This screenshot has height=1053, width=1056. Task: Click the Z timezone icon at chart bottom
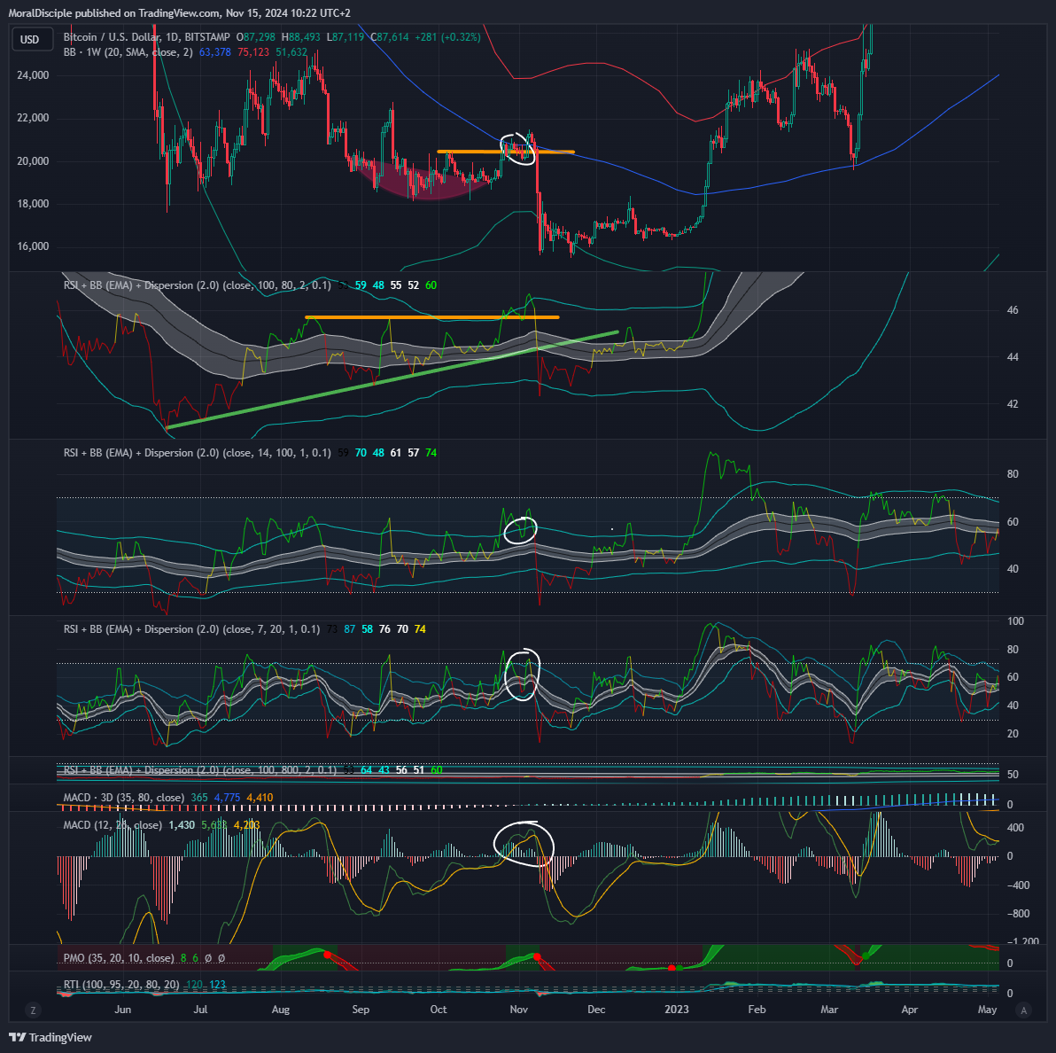click(33, 1010)
